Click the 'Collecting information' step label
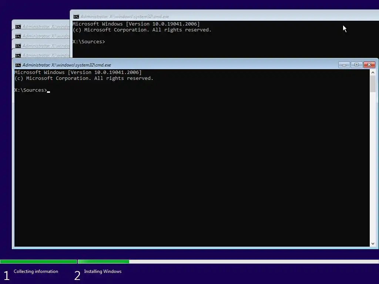 (36, 271)
